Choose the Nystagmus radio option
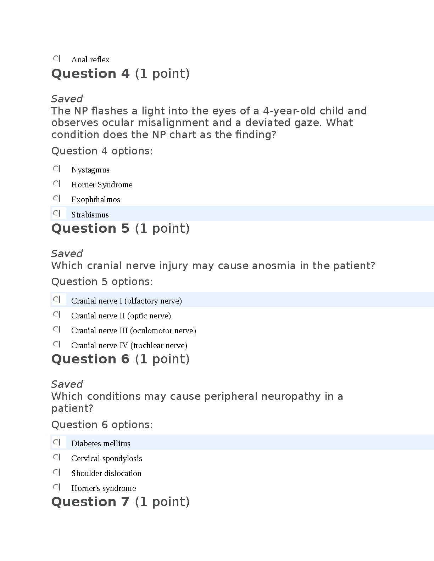Image resolution: width=434 pixels, height=561 pixels. 56,169
